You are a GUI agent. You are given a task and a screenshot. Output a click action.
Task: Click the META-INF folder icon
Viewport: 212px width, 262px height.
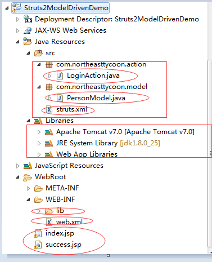tap(38, 188)
